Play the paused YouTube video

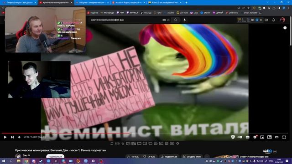click(x=5, y=137)
